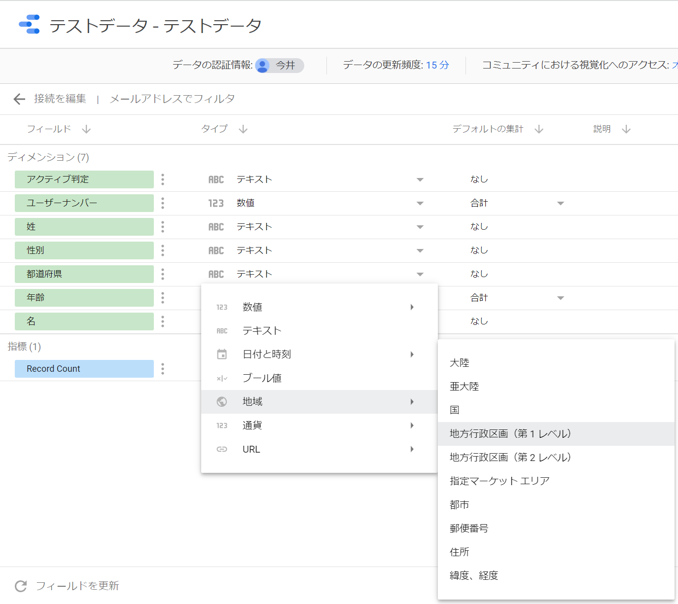Click the 接続を編集 link
This screenshot has height=604, width=678.
60,99
